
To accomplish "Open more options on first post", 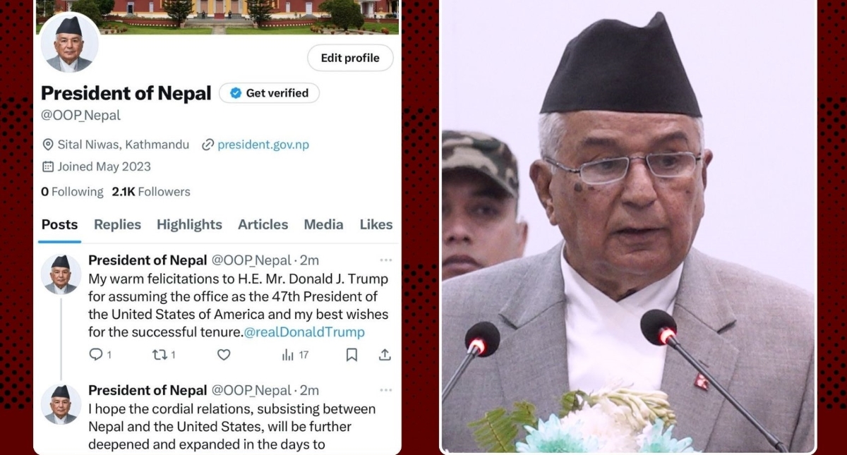I will coord(385,260).
